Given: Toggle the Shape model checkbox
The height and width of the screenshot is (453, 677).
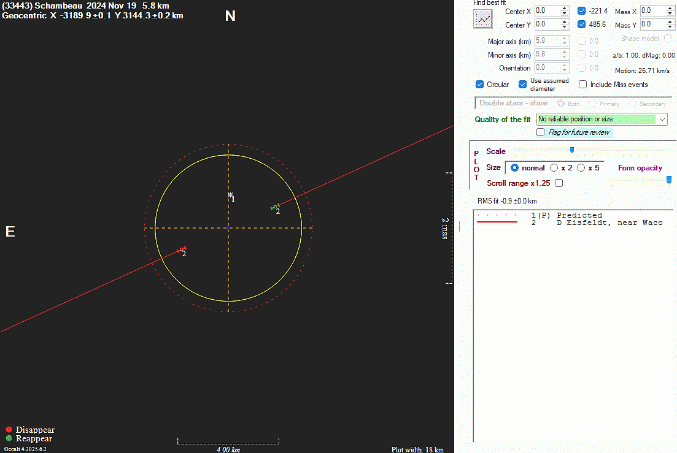Looking at the screenshot, I should tap(668, 39).
